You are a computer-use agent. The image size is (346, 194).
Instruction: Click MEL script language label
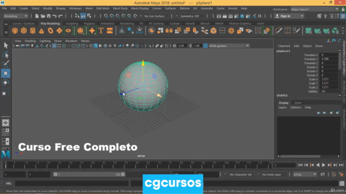click(x=9, y=183)
